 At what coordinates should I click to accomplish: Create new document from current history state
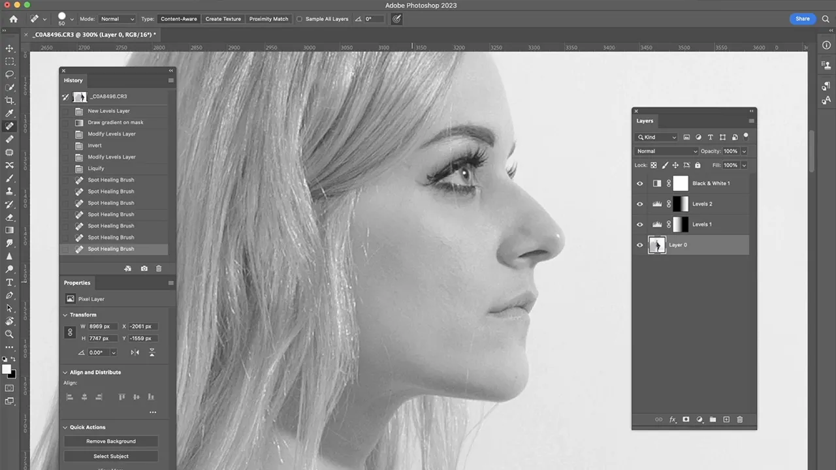[128, 268]
